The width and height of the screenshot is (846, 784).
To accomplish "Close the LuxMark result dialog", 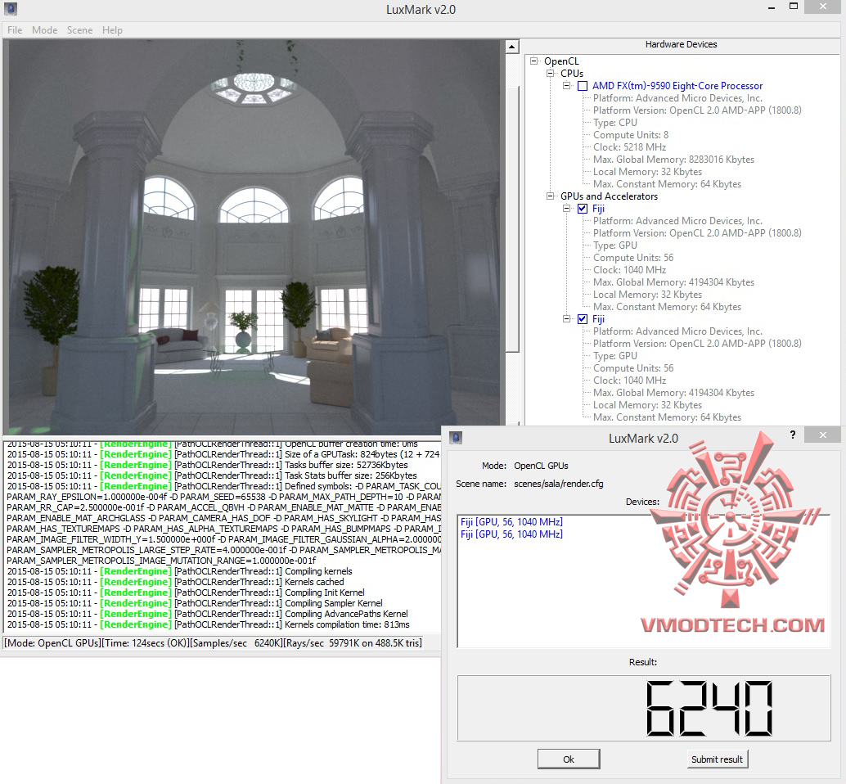I will [x=822, y=435].
